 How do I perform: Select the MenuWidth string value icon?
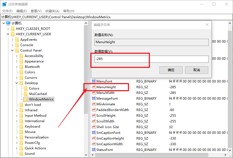coord(94,93)
